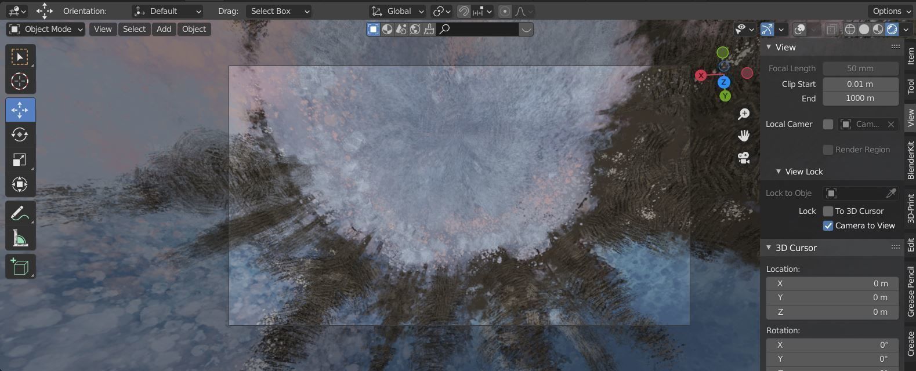Switch to the Tool sidebar tab
The width and height of the screenshot is (916, 371).
[x=910, y=86]
